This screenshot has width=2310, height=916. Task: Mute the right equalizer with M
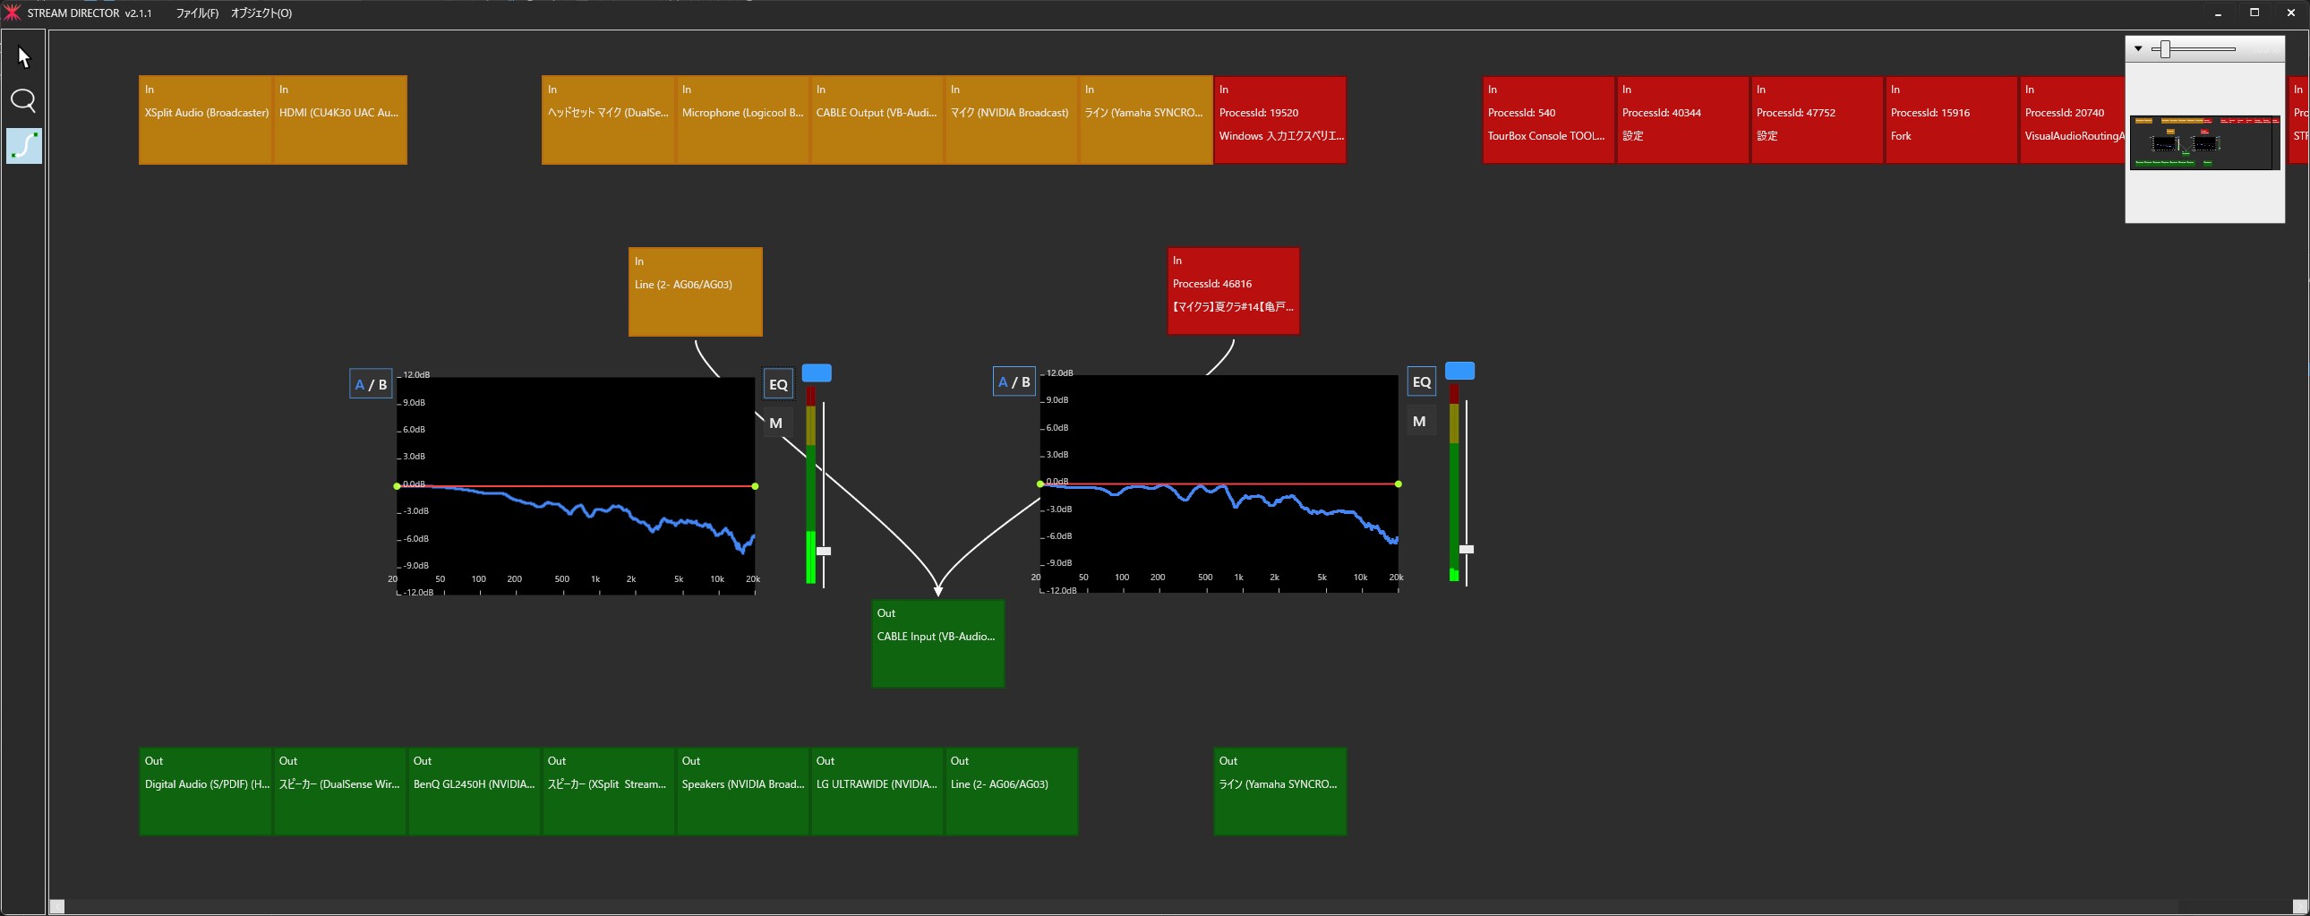click(x=1418, y=421)
